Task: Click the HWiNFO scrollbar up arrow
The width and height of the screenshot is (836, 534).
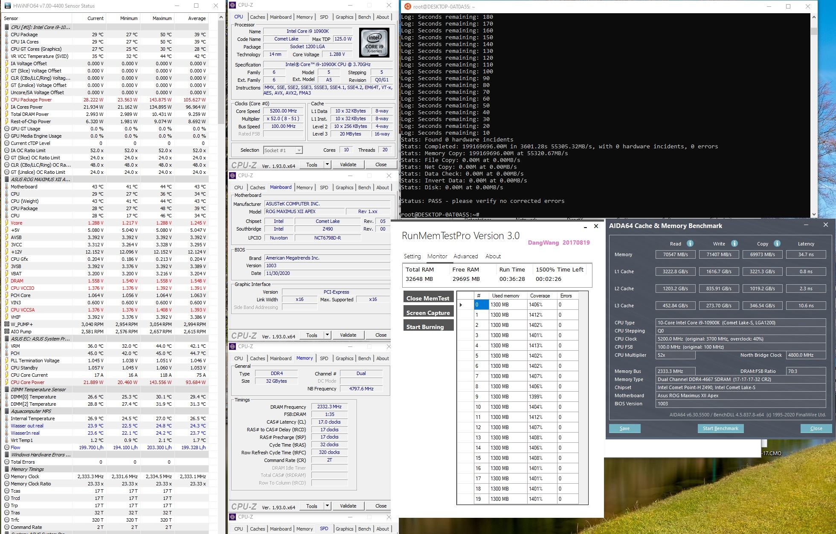Action: (x=221, y=17)
